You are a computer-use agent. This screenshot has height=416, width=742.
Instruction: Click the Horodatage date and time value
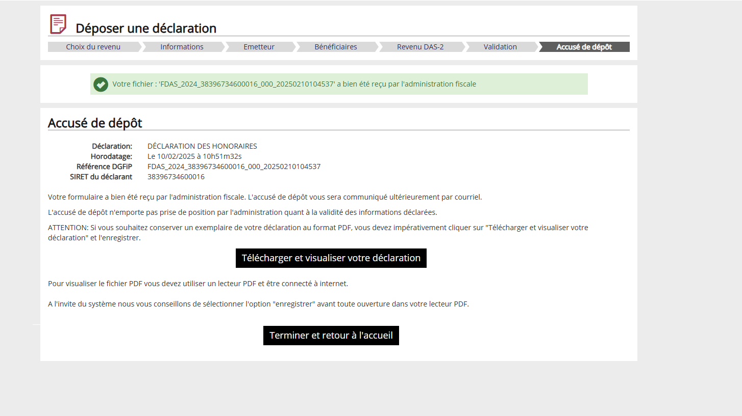pos(194,156)
